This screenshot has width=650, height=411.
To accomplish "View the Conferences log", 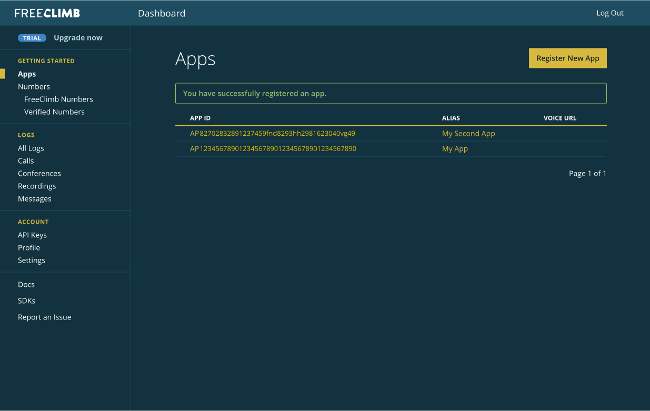I will (x=39, y=174).
